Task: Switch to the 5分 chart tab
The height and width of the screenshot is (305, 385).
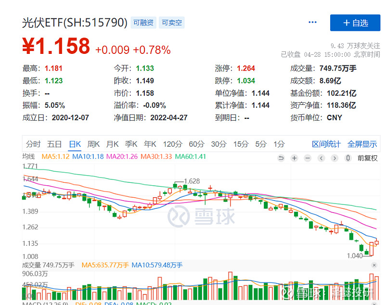Action: coord(261,144)
